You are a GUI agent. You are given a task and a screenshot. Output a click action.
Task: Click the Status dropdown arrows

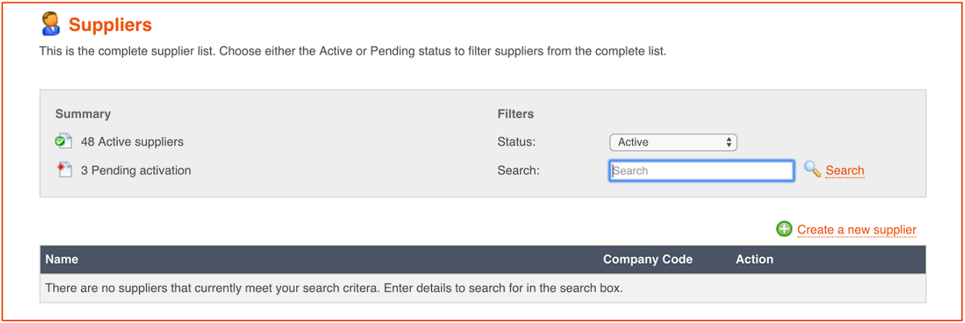point(729,142)
